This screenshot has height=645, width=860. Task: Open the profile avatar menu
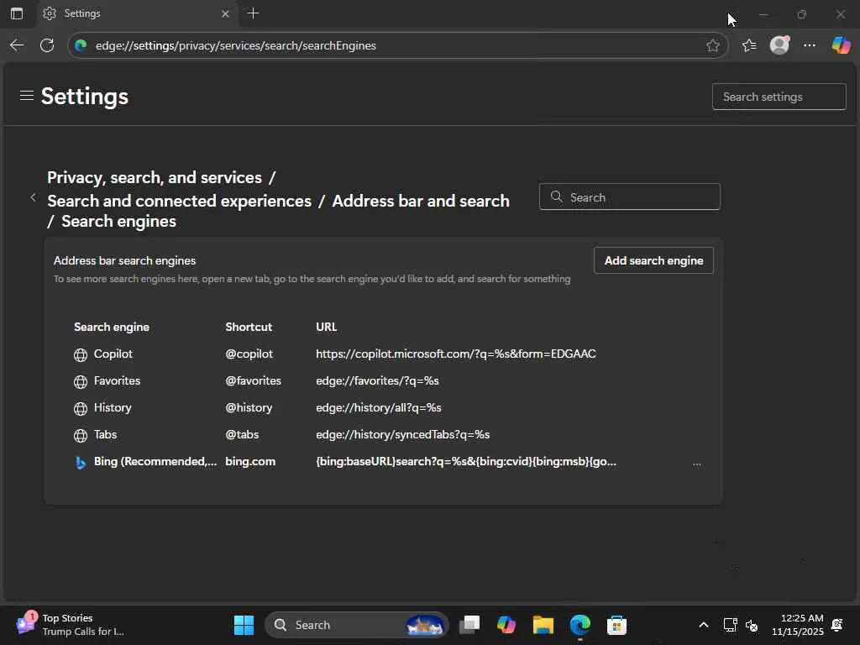779,45
